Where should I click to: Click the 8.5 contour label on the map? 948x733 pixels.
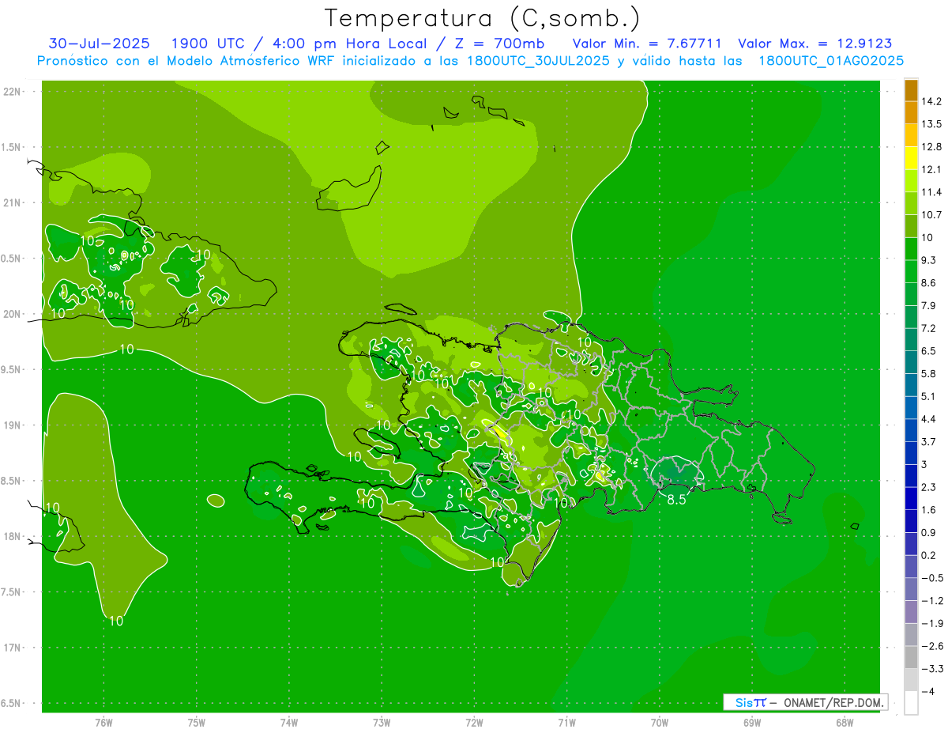click(x=676, y=500)
